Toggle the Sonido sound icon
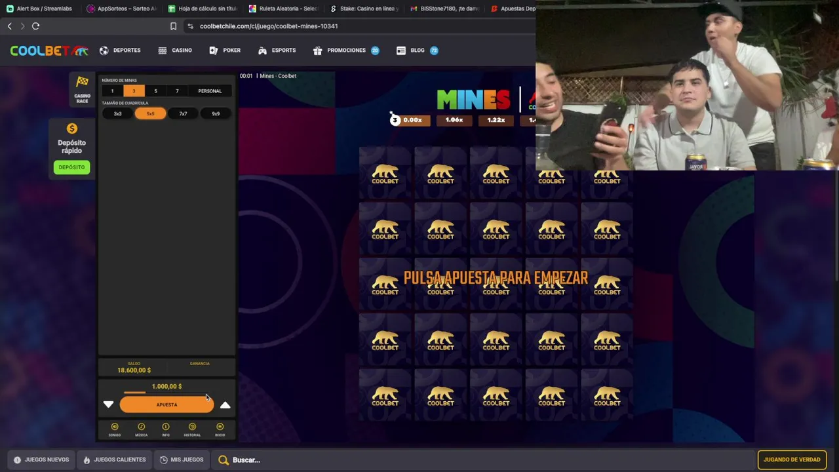 click(x=115, y=427)
